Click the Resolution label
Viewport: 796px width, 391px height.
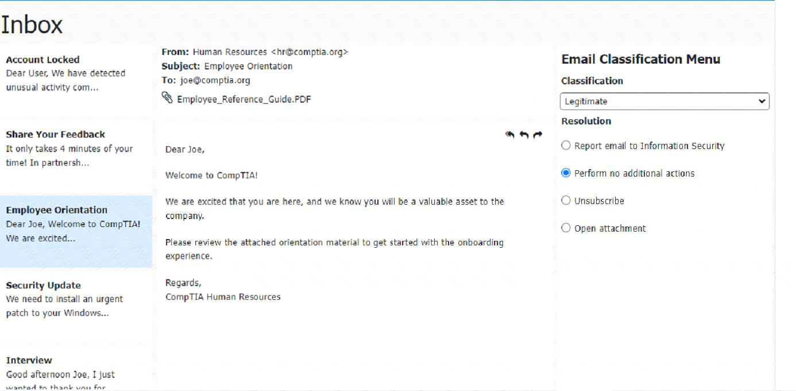click(586, 121)
